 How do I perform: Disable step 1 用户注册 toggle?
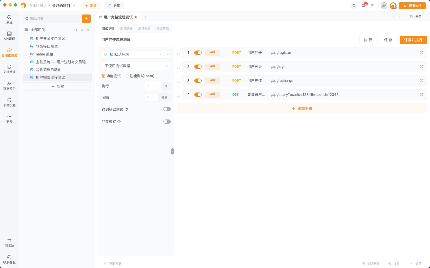click(198, 53)
